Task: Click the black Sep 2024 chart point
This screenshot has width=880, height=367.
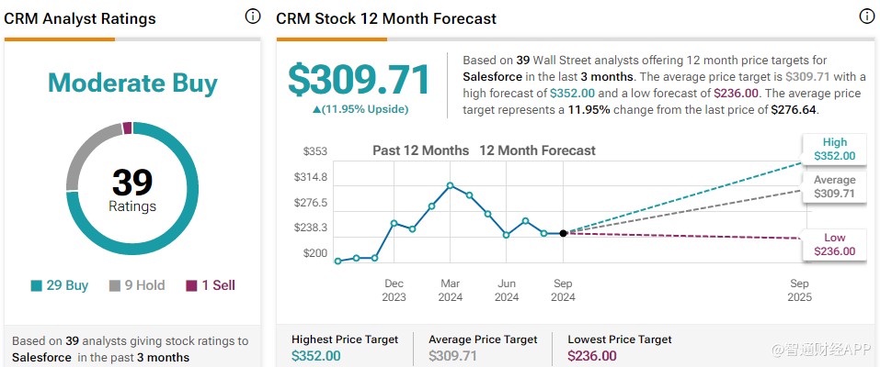Action: [563, 233]
